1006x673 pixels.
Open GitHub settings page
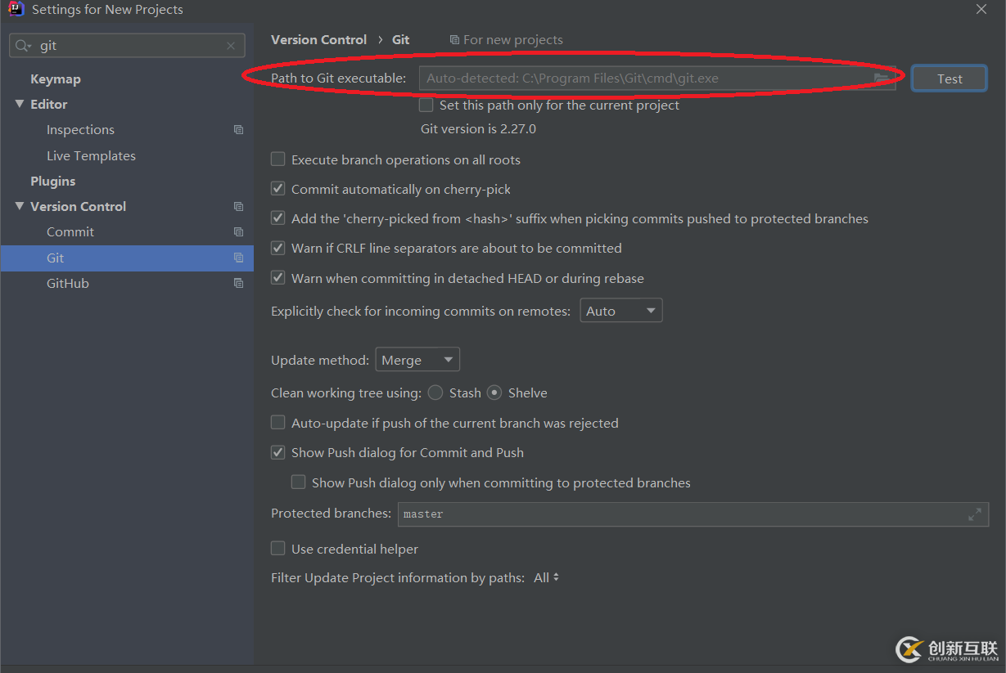[x=68, y=283]
